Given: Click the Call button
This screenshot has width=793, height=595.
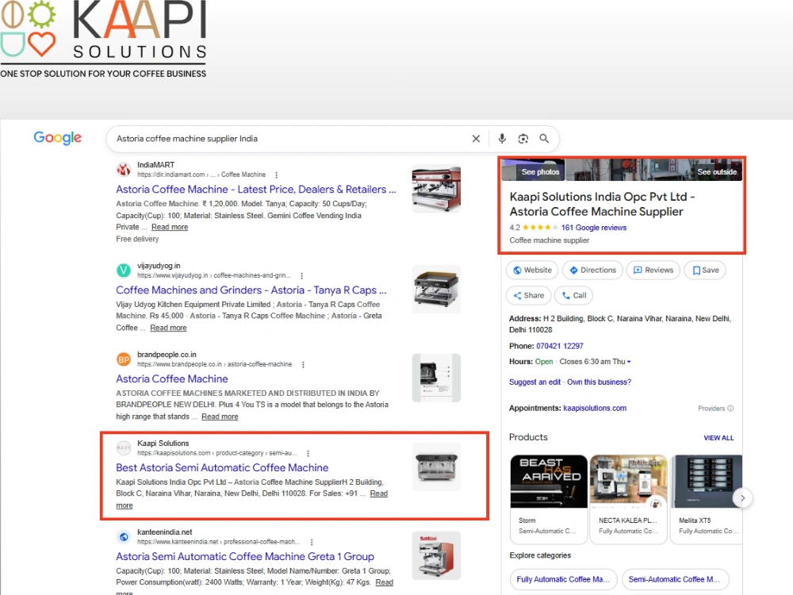Looking at the screenshot, I should [574, 295].
